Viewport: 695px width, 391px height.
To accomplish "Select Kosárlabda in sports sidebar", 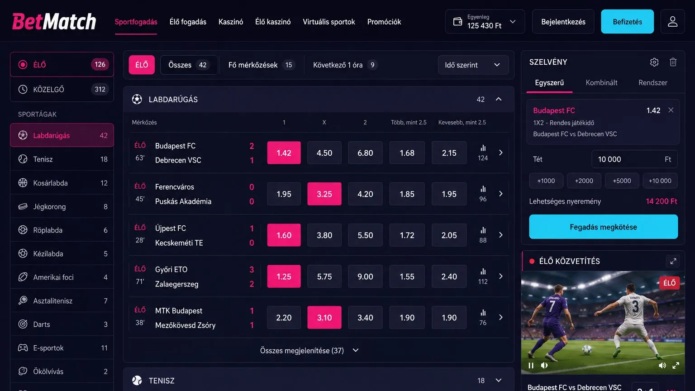I will click(62, 183).
